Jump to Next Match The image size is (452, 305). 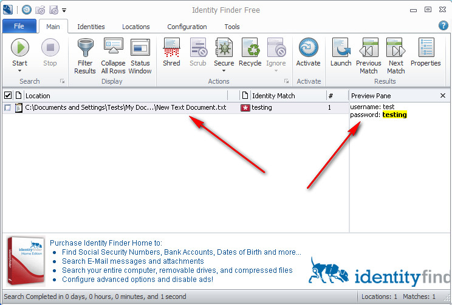pyautogui.click(x=396, y=56)
